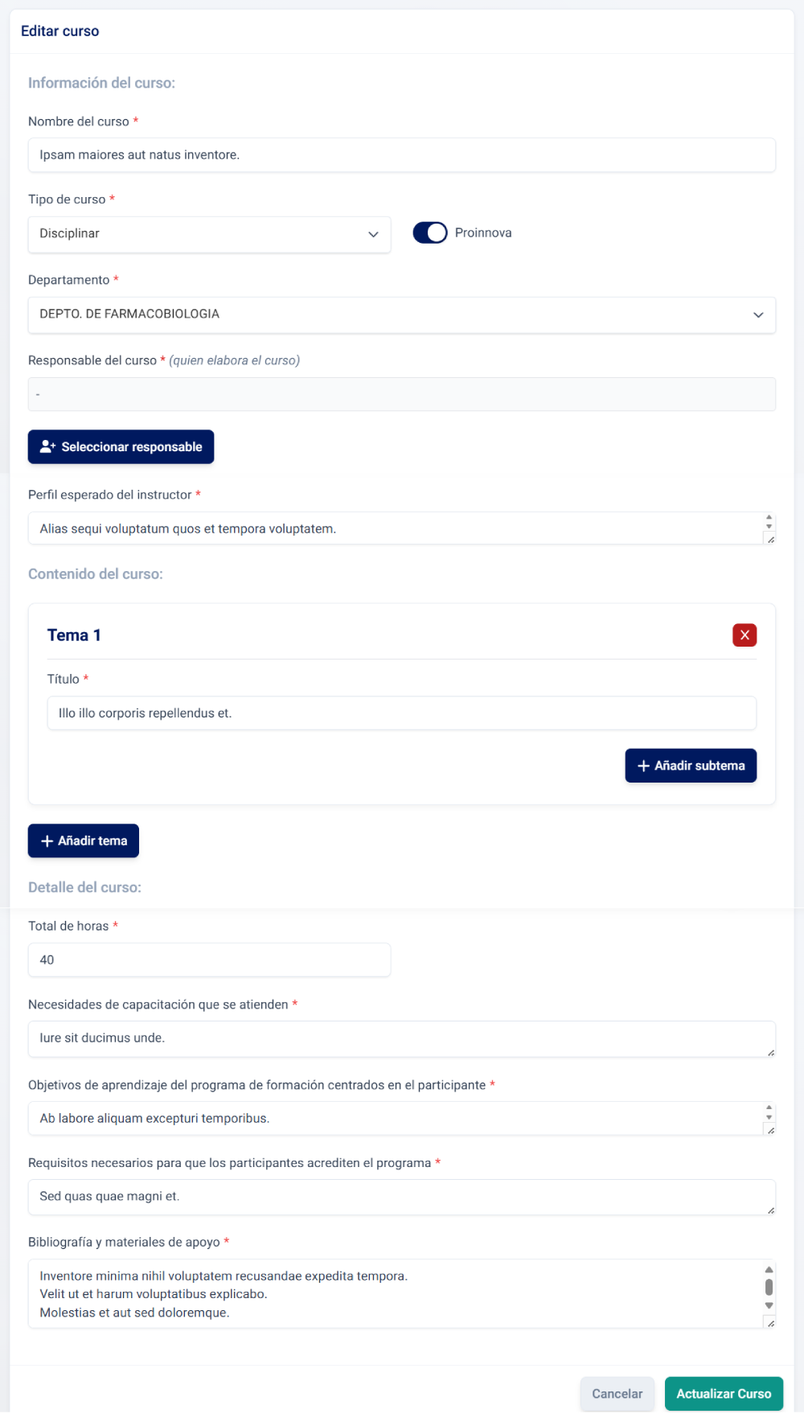
Task: Delete Tema 1 with red X icon
Action: coord(745,635)
